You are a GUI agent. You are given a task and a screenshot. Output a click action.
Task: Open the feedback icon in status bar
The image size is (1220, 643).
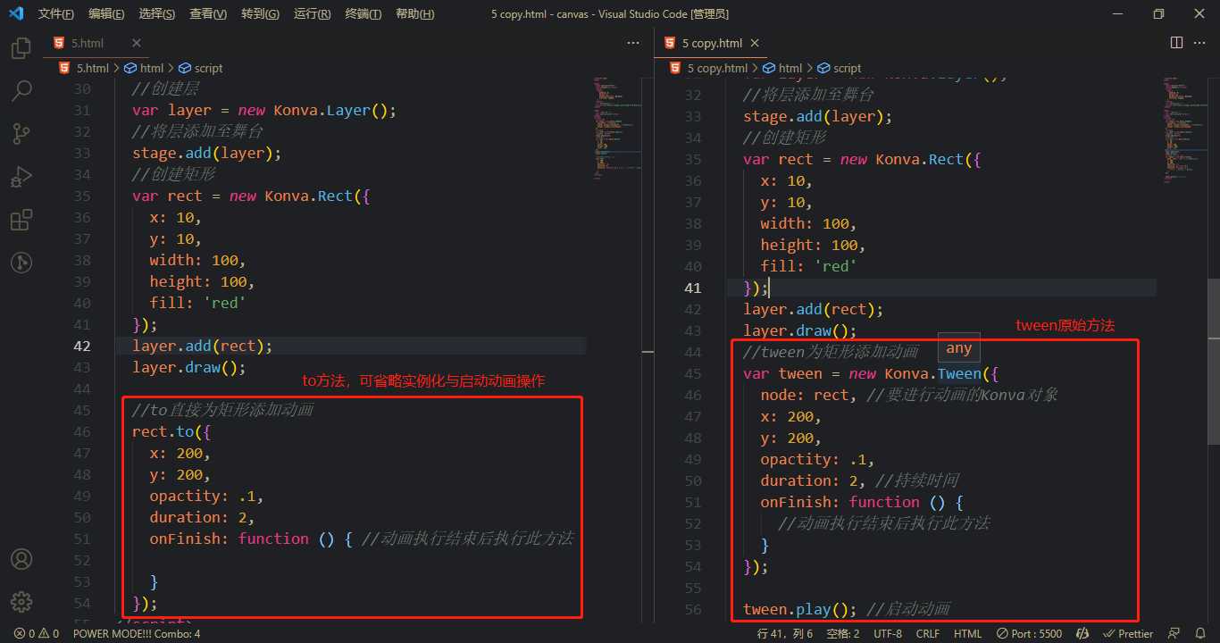1175,633
